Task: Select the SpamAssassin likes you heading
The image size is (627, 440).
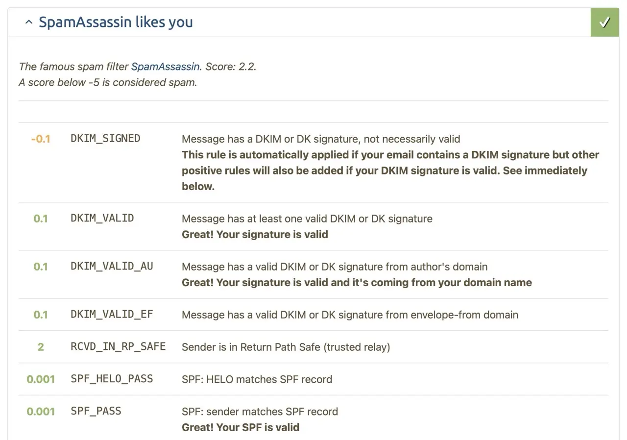Action: coord(116,22)
